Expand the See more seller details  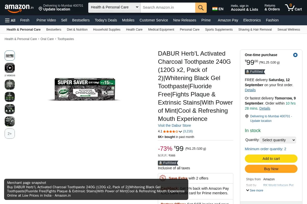pyautogui.click(x=255, y=190)
